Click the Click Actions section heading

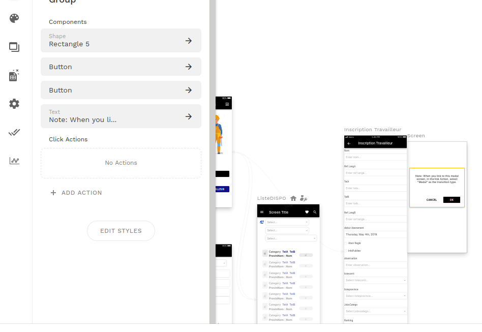pos(68,139)
